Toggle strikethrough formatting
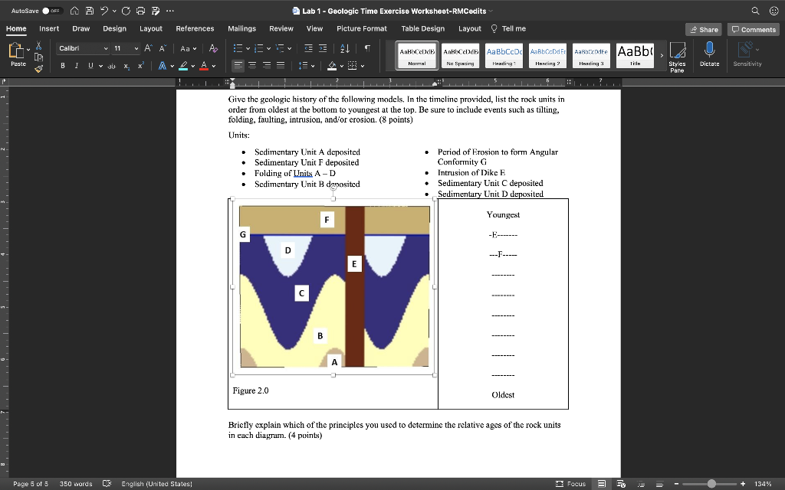This screenshot has height=490, width=785. click(x=112, y=66)
